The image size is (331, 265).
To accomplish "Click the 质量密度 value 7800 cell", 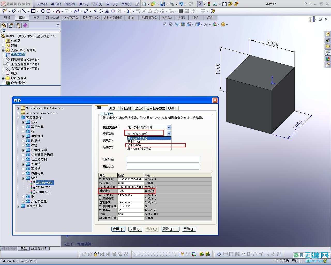I will pyautogui.click(x=131, y=191).
